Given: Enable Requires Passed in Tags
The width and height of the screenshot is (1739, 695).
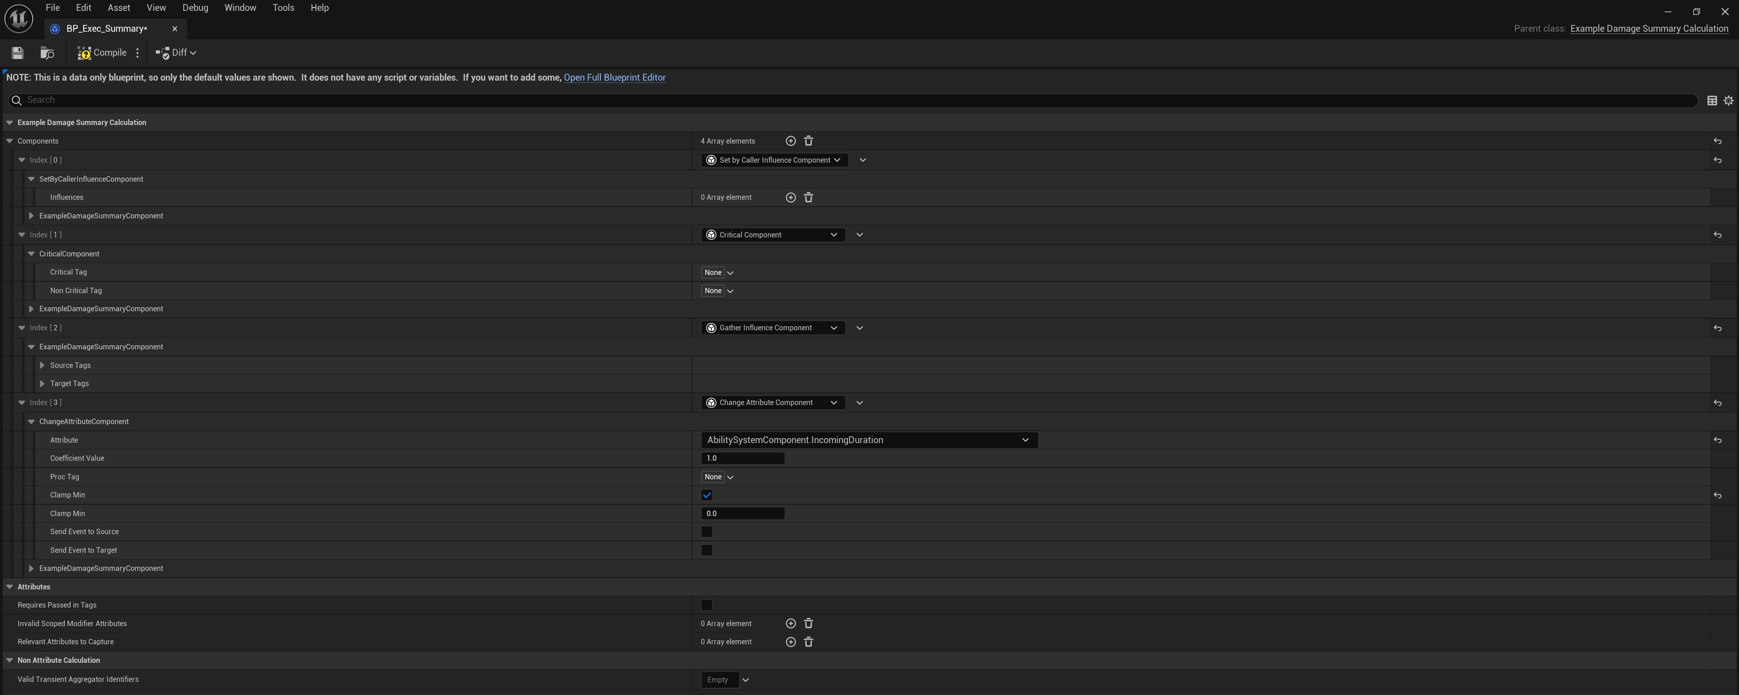Looking at the screenshot, I should tap(707, 605).
